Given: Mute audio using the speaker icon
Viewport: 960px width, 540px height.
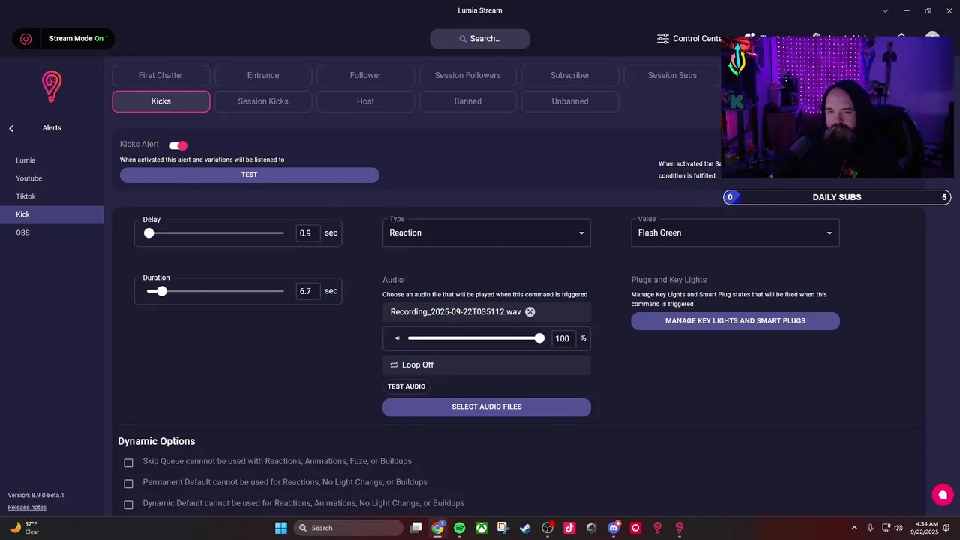Looking at the screenshot, I should coord(397,338).
